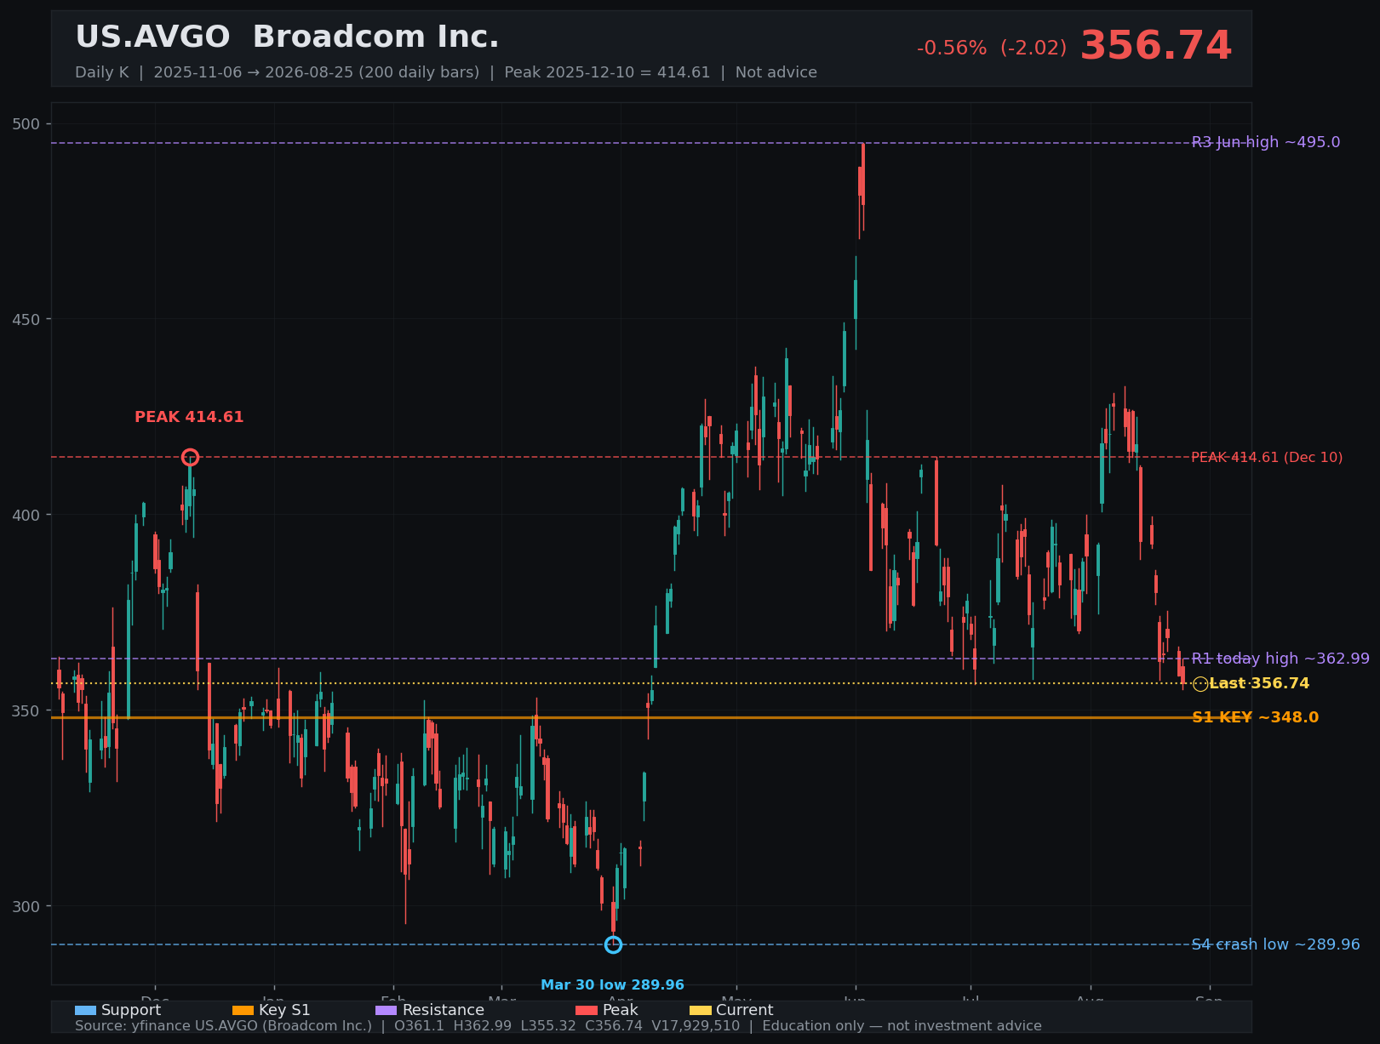Click the PEAK 414.61 annotation above the circle

(x=189, y=418)
